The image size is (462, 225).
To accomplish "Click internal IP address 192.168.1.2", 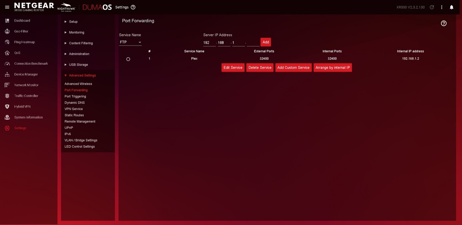I will 410,59.
